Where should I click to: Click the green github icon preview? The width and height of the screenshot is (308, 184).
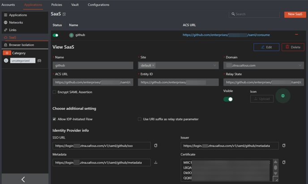pyautogui.click(x=282, y=96)
